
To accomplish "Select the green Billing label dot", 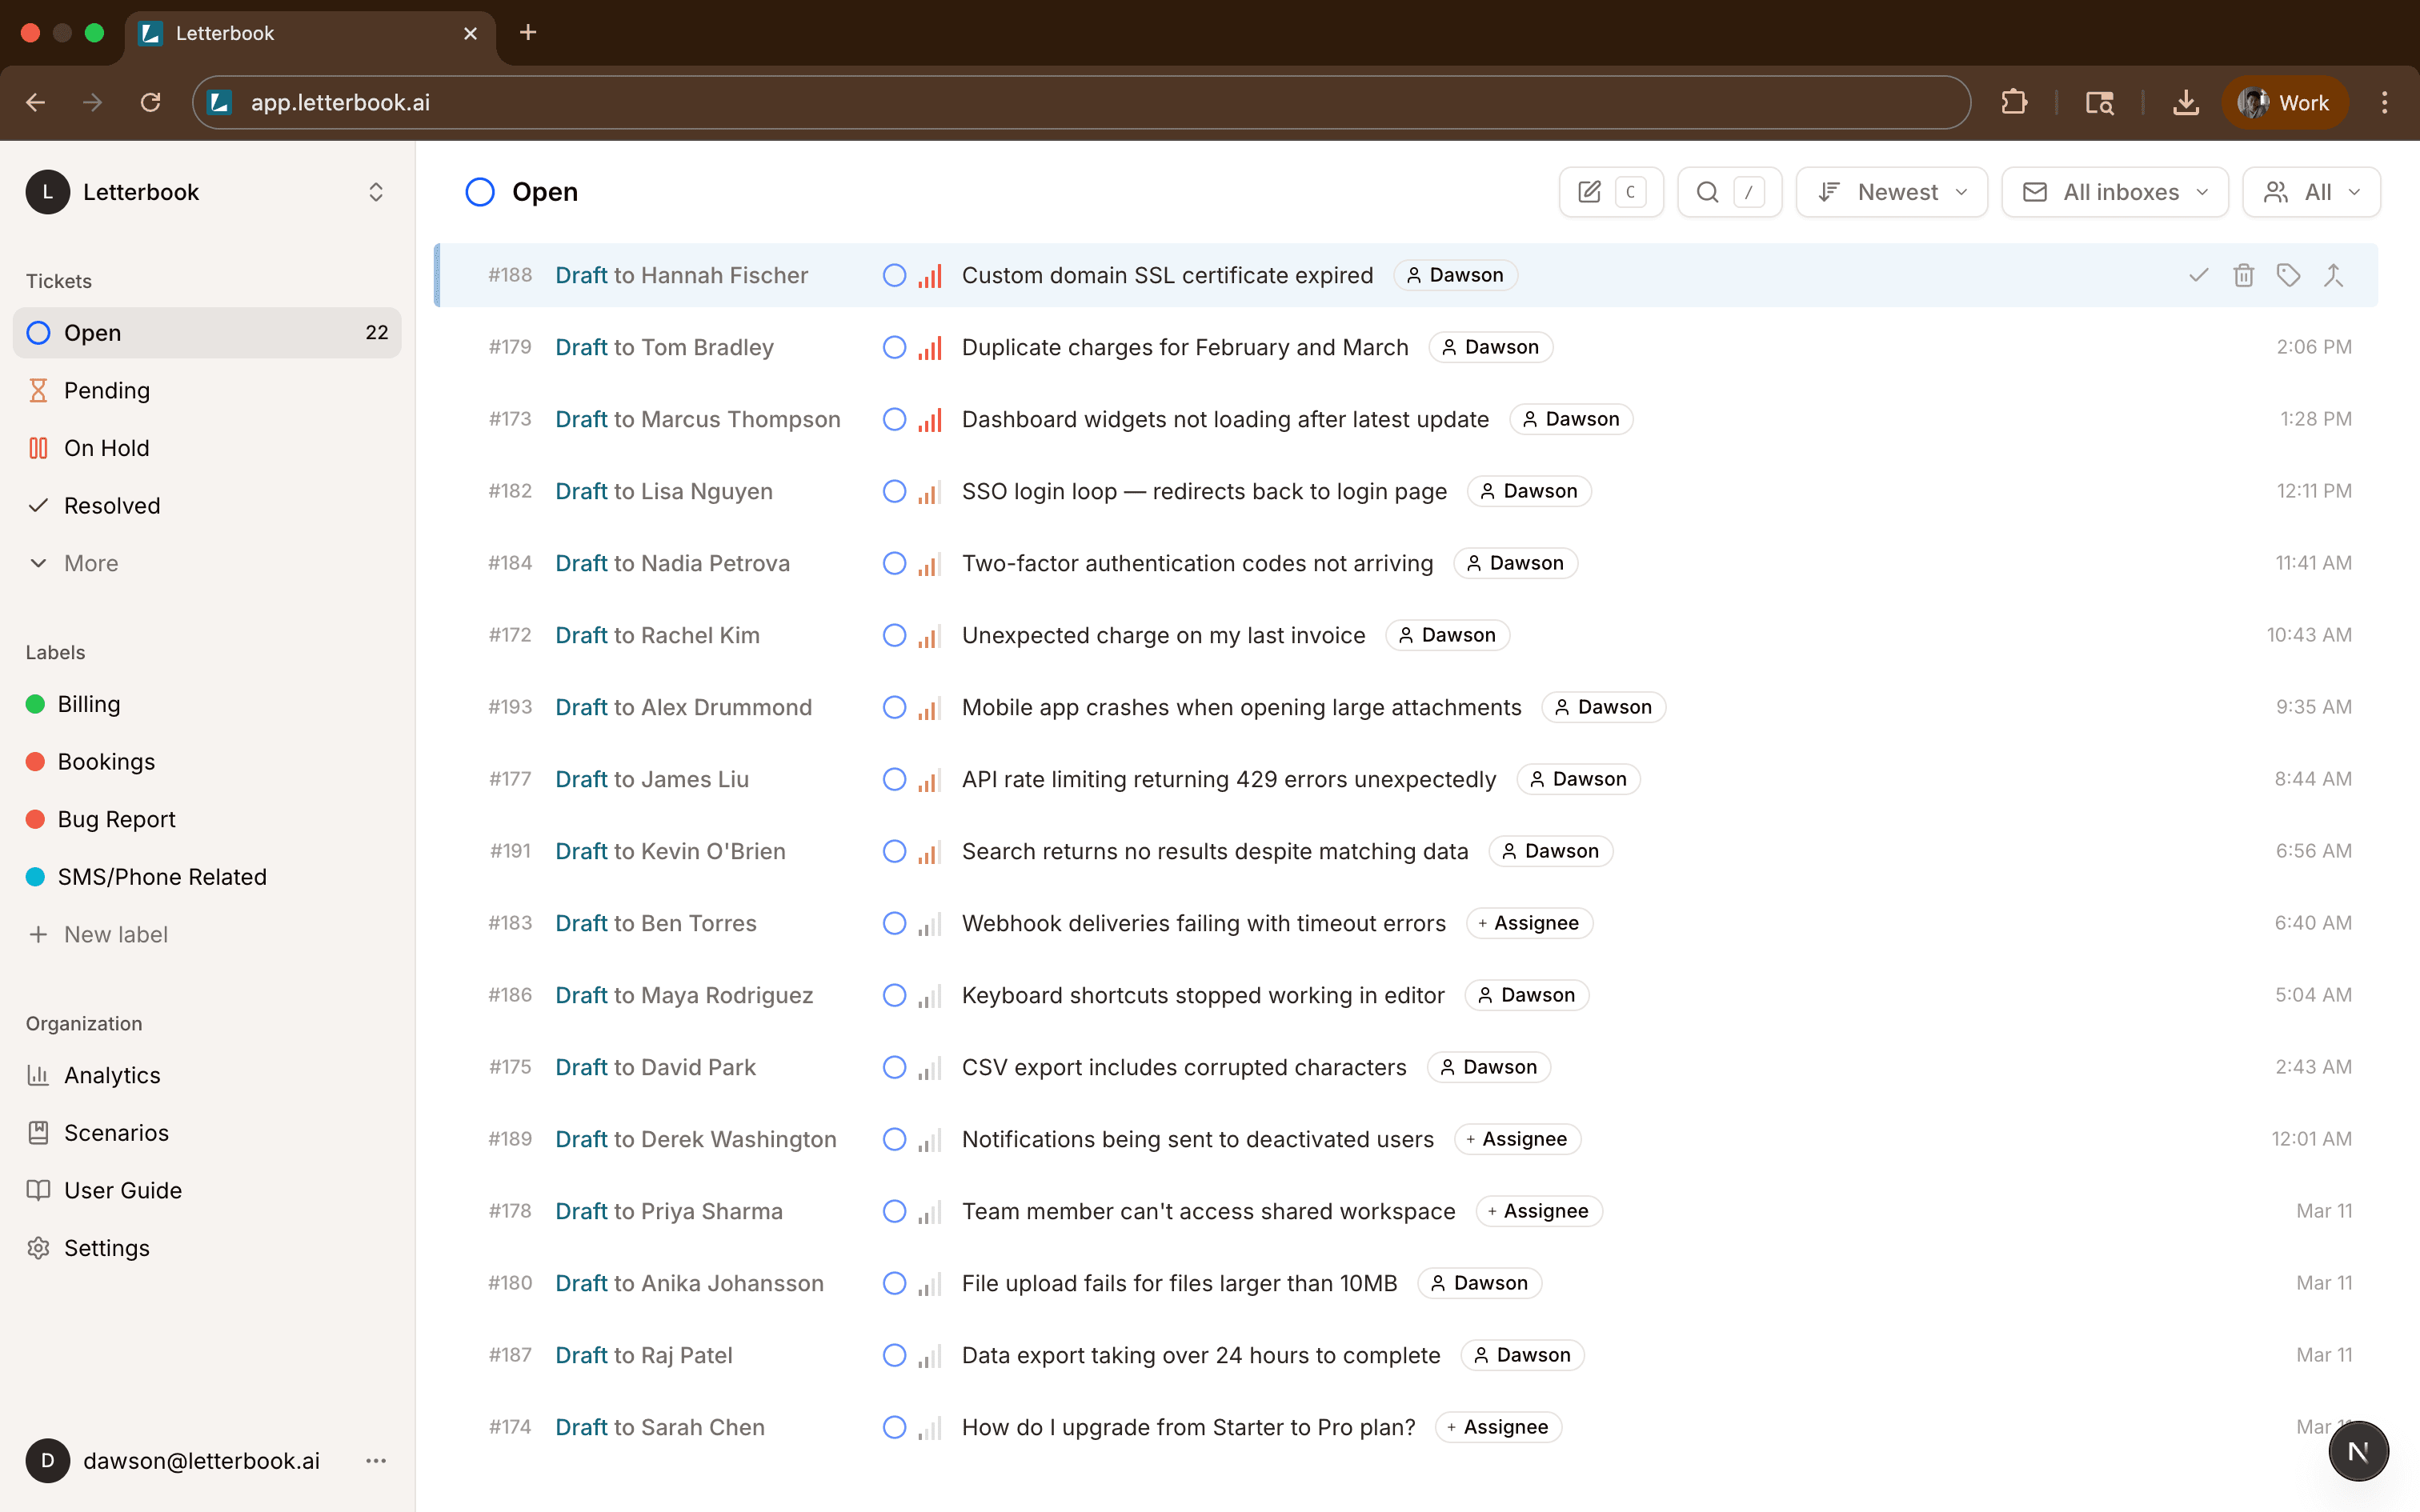I will [35, 704].
